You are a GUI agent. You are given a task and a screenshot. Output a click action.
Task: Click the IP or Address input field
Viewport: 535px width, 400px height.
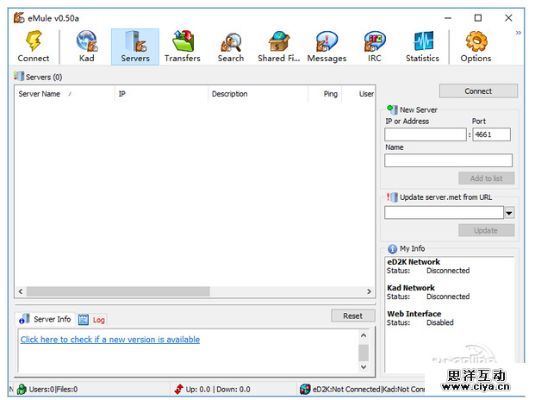(x=425, y=134)
